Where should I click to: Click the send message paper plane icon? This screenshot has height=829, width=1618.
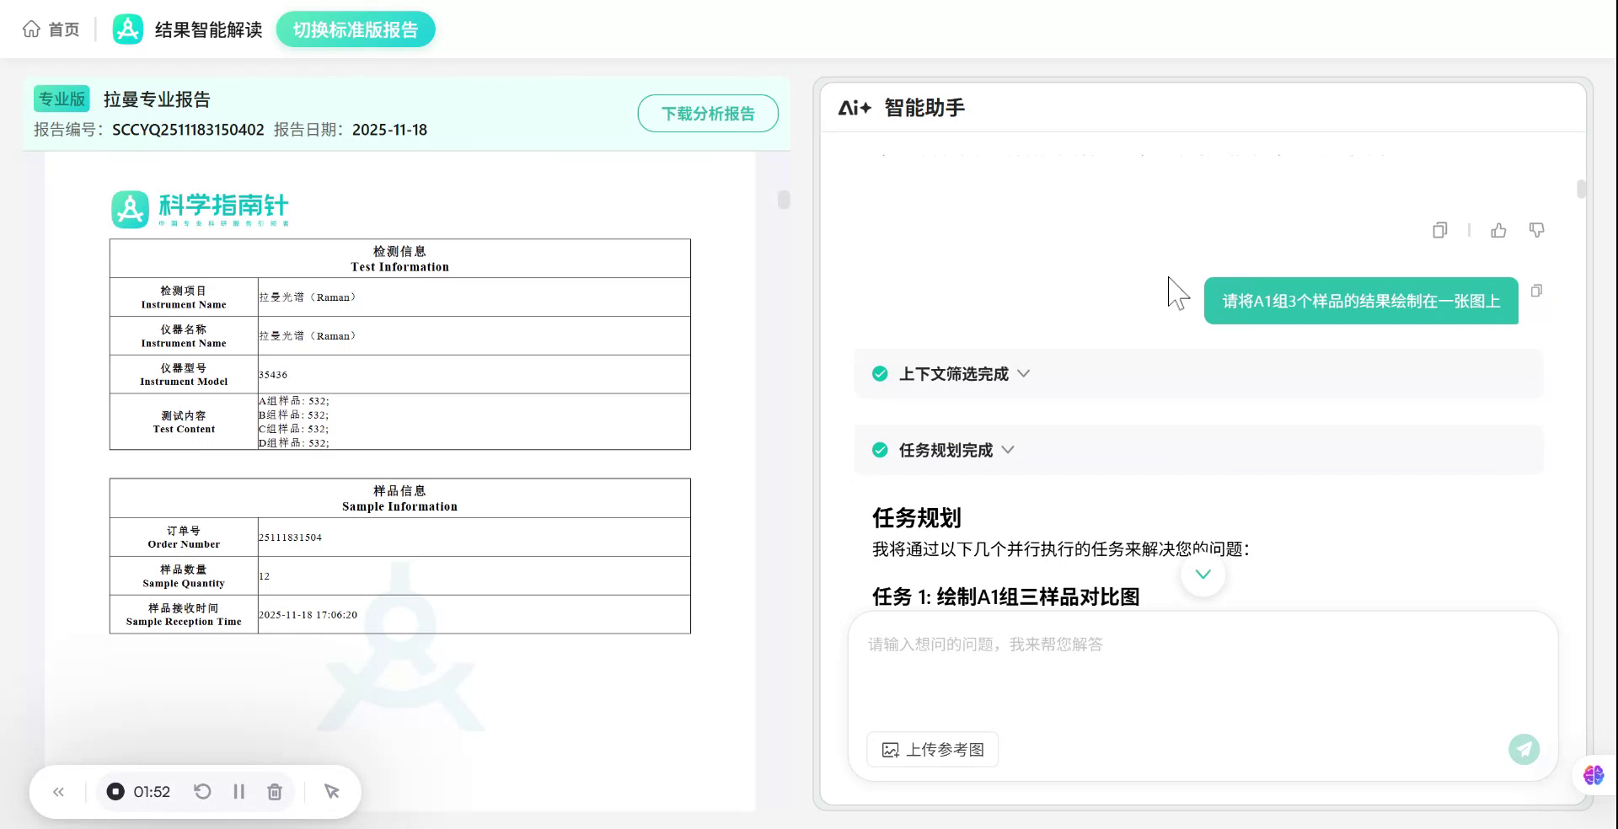point(1524,749)
